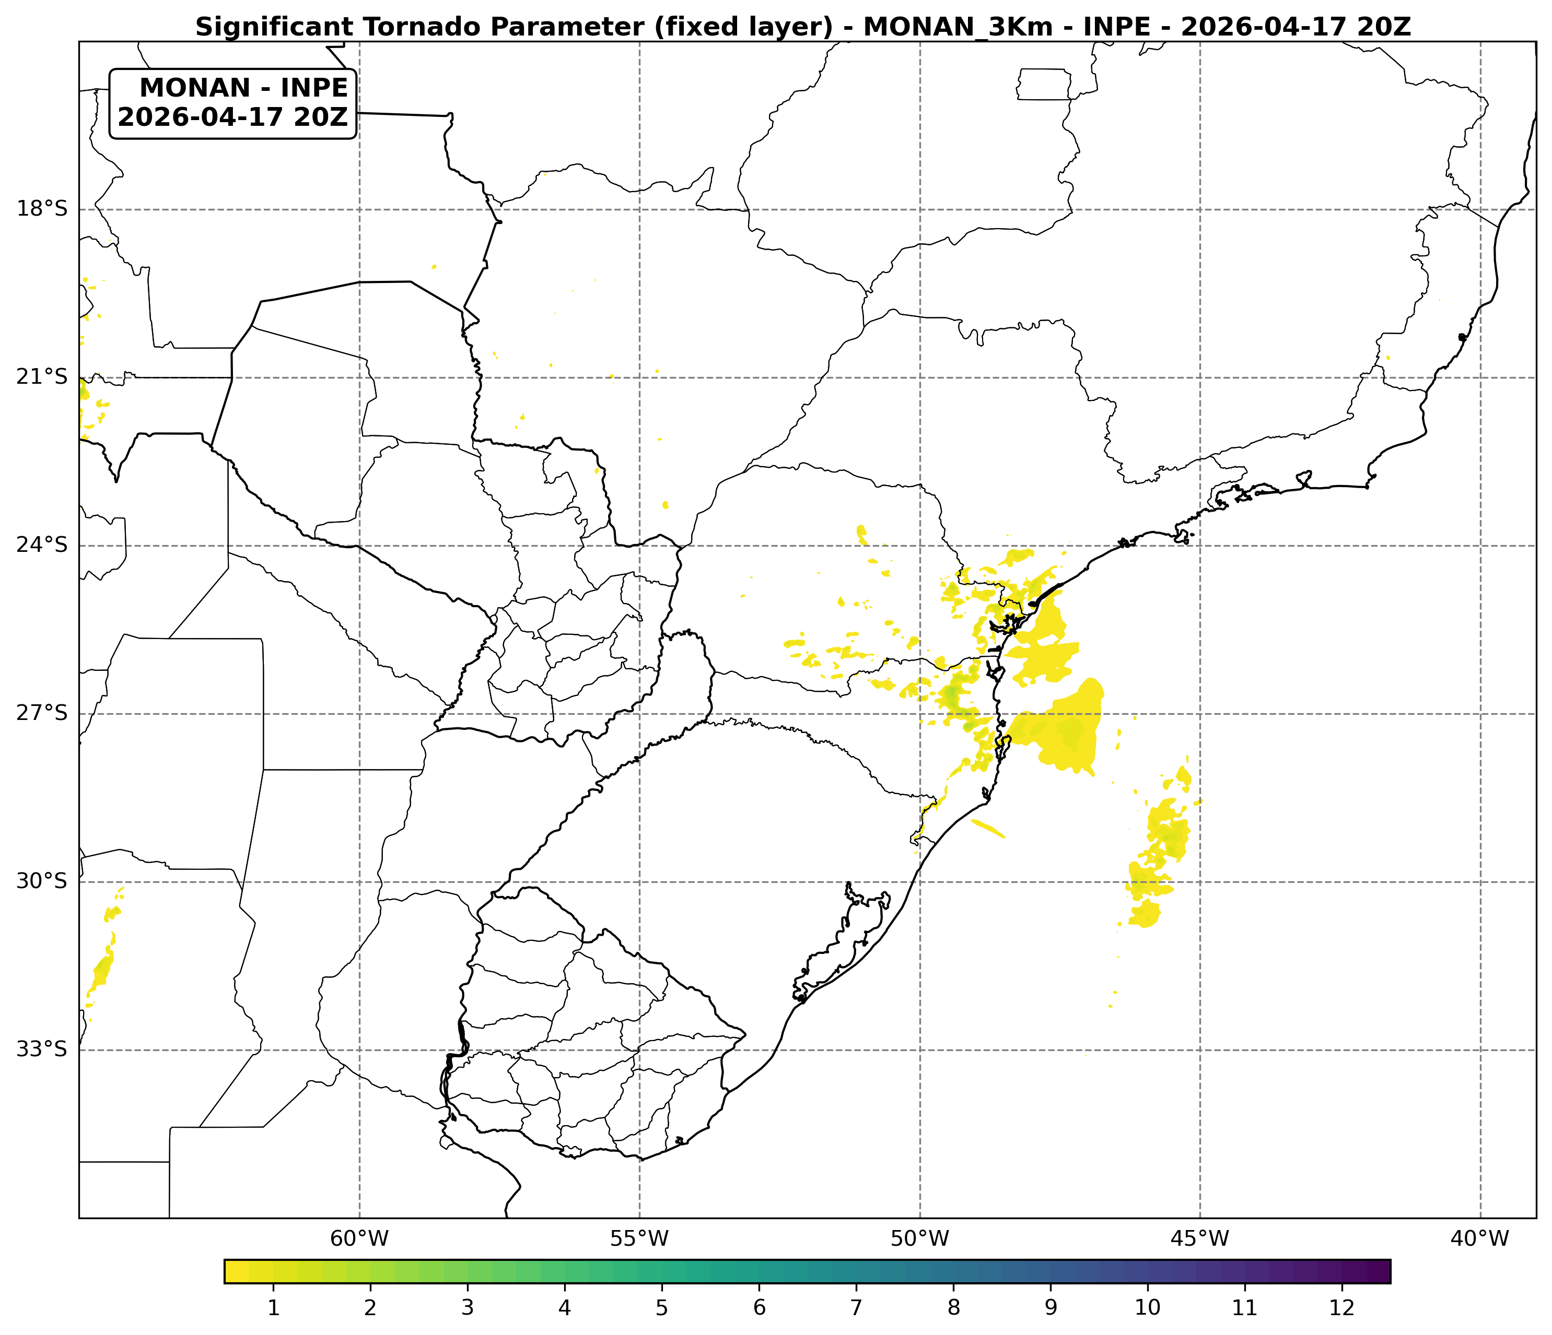The height and width of the screenshot is (1335, 1552).
Task: Click the 45°W longitude label
Action: click(x=1200, y=1239)
